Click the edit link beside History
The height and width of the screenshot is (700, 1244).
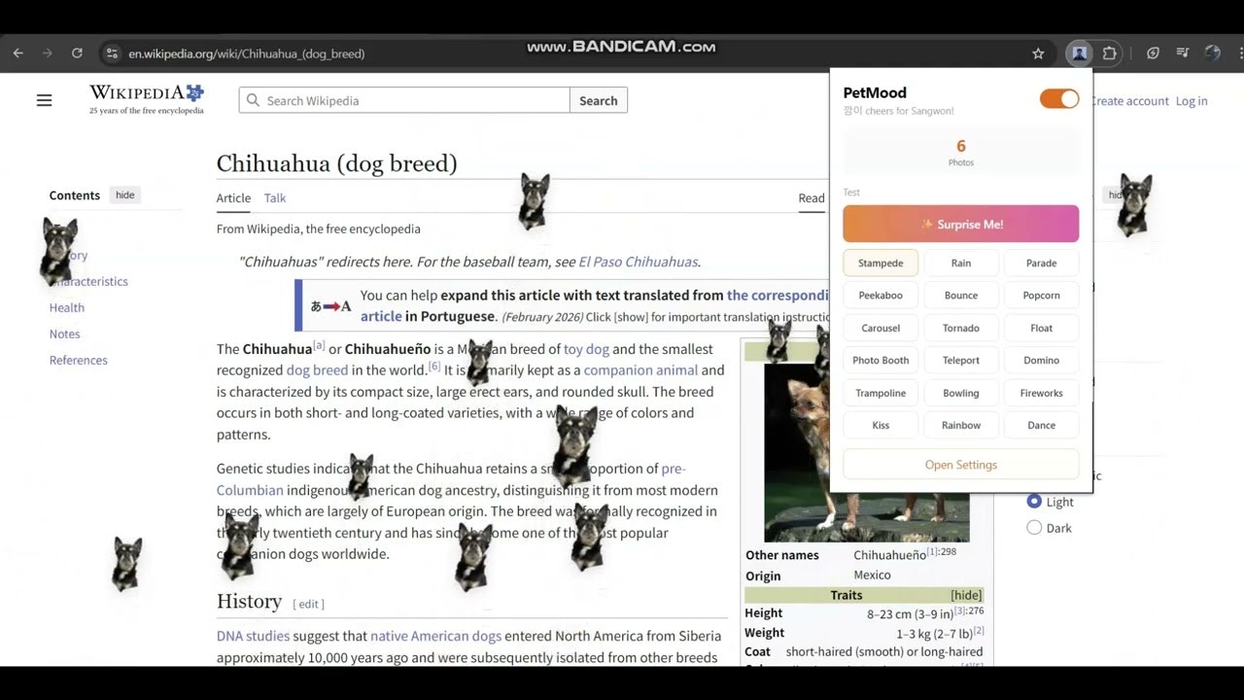pos(309,604)
